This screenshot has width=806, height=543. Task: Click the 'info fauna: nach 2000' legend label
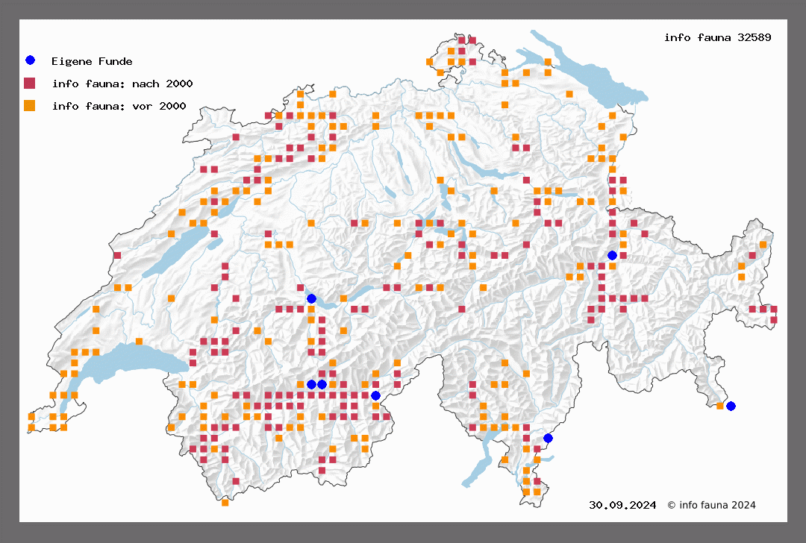click(122, 84)
